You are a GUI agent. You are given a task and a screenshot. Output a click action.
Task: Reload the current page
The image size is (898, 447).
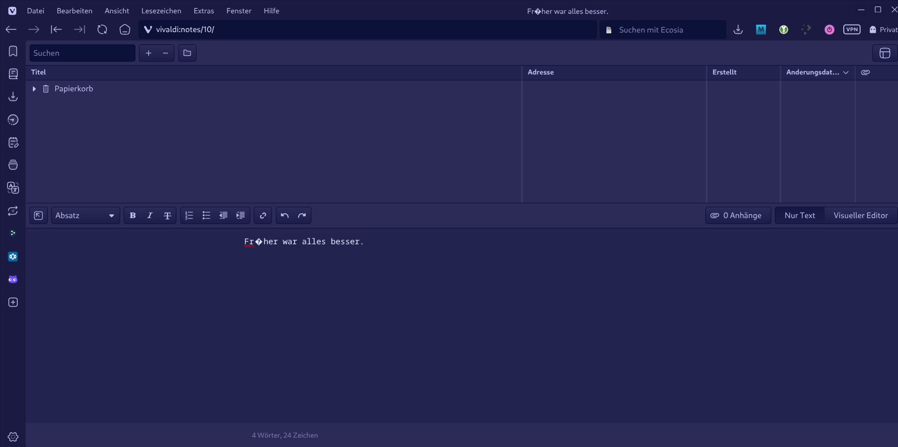(102, 30)
